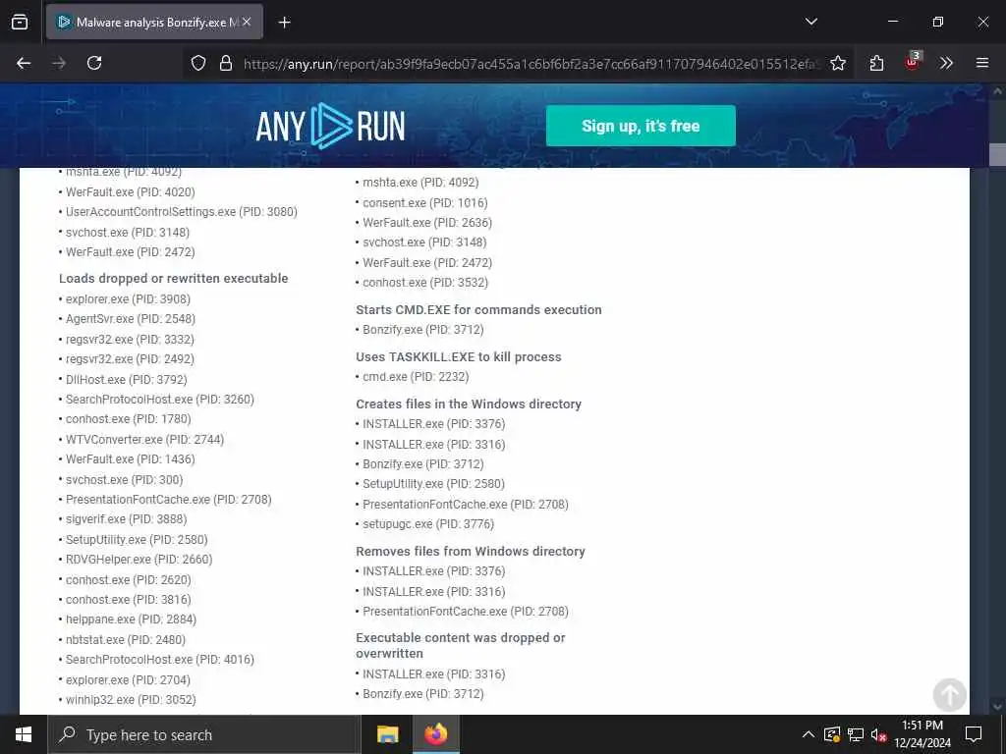Screen dimensions: 1006x754
Task: Open the clock showing 1:51 PM
Action: pos(922,734)
